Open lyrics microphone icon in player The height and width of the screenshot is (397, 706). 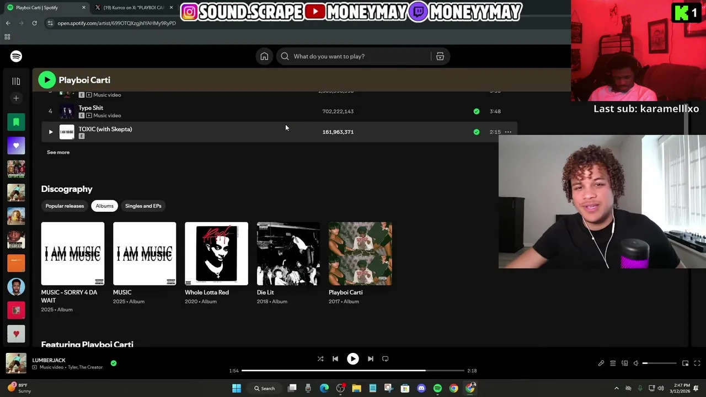[601, 363]
